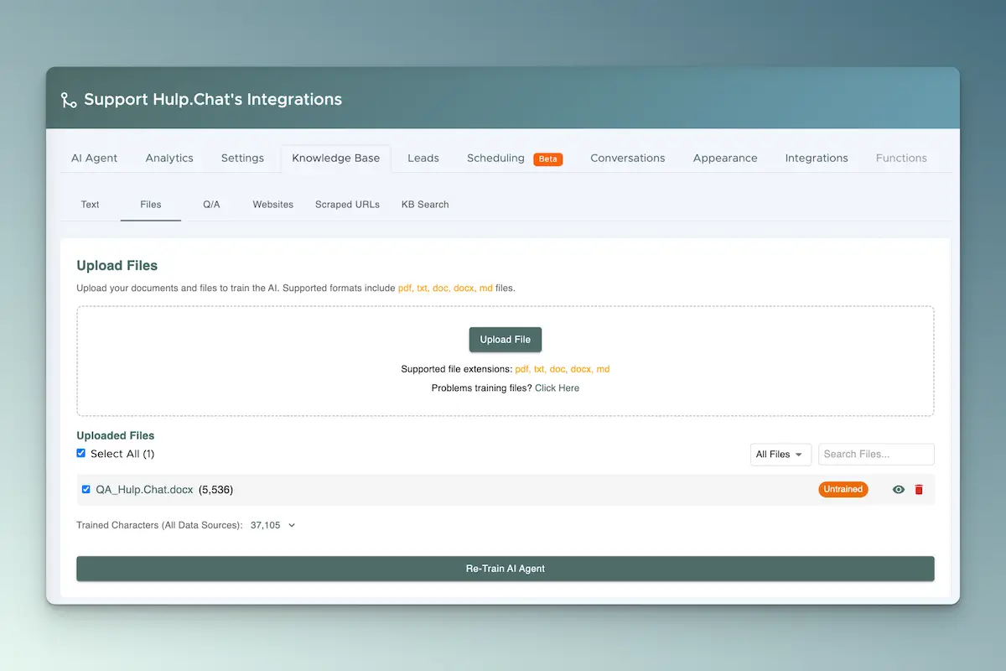Screen dimensions: 1006x671
Task: Go to the Settings tab
Action: coord(242,158)
